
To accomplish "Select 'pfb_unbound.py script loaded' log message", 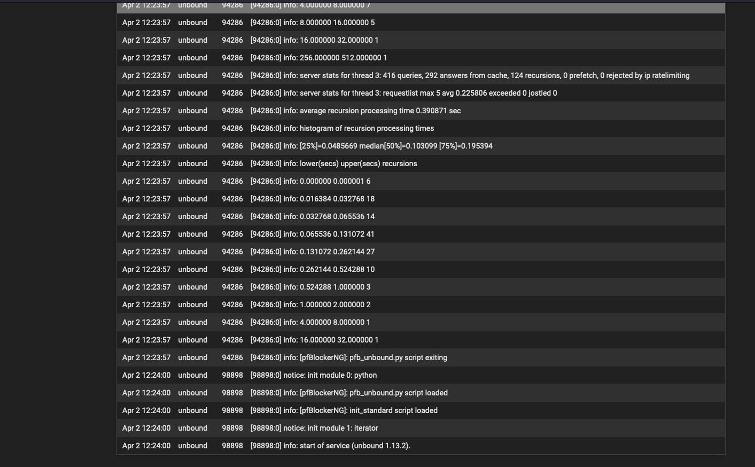I will coord(349,393).
